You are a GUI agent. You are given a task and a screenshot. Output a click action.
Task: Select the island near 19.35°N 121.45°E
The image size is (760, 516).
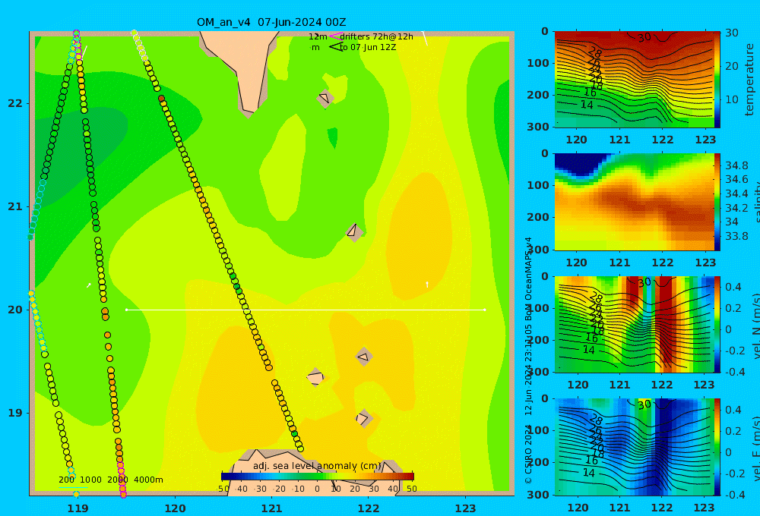pos(315,377)
